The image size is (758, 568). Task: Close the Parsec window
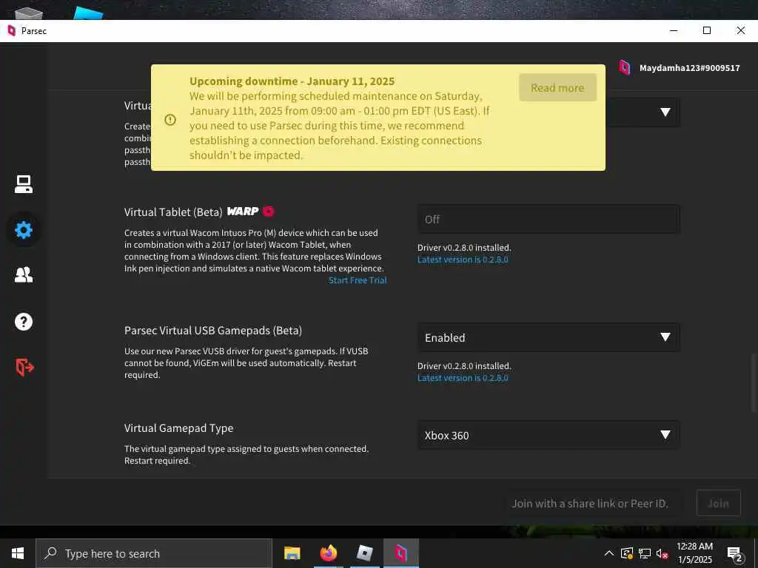tap(740, 30)
